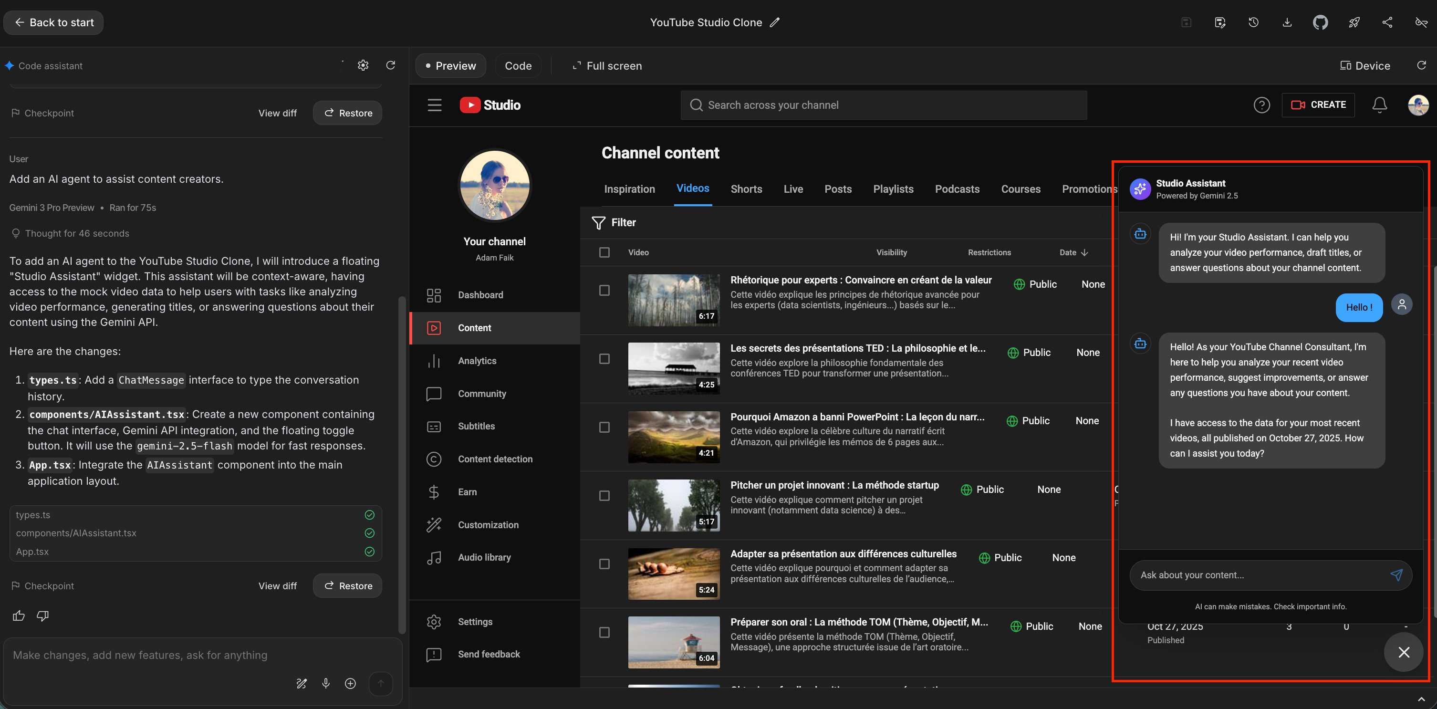Send the assistant message with paper plane icon
The width and height of the screenshot is (1437, 709).
(x=1396, y=574)
